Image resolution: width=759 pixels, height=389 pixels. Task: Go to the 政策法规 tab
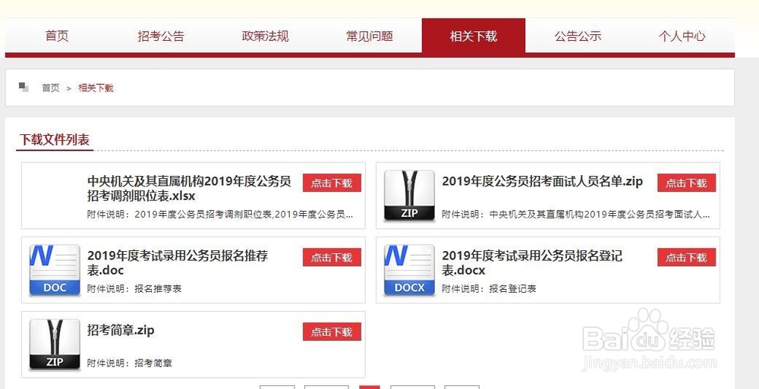coord(265,36)
